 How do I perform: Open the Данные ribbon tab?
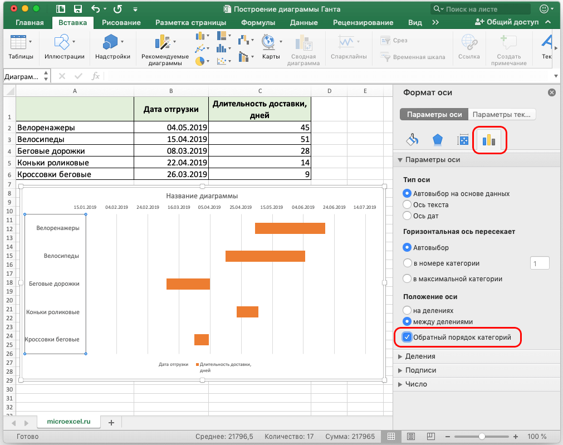(303, 23)
